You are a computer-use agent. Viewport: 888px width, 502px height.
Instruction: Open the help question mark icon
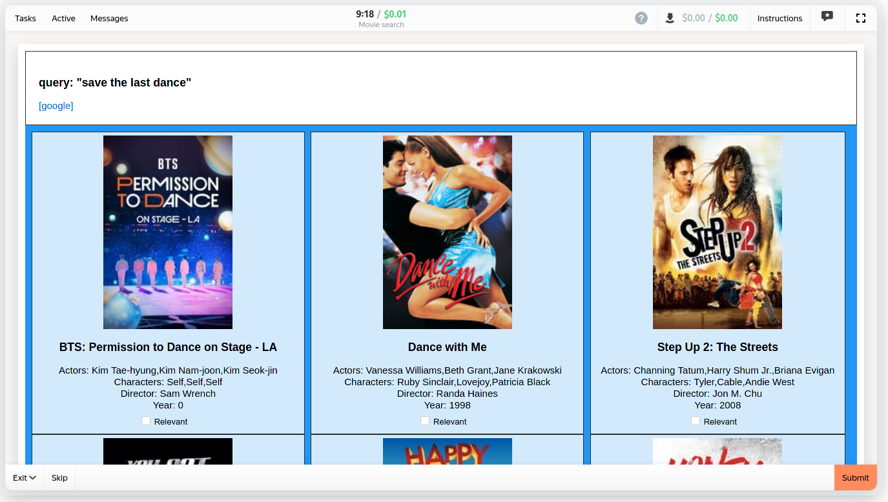(x=641, y=18)
